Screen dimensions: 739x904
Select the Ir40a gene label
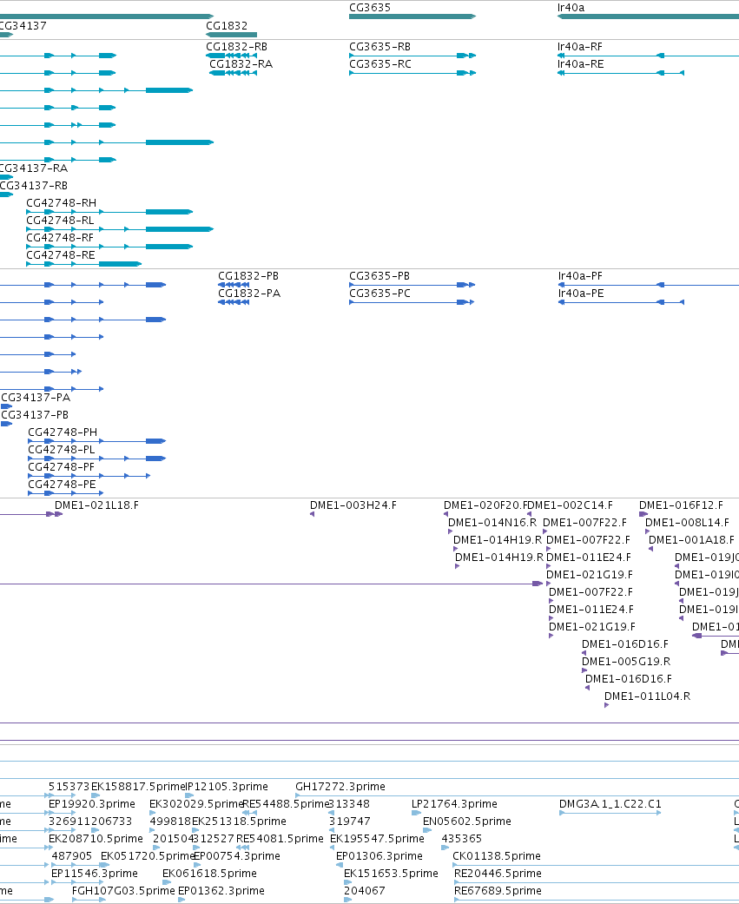(x=571, y=8)
